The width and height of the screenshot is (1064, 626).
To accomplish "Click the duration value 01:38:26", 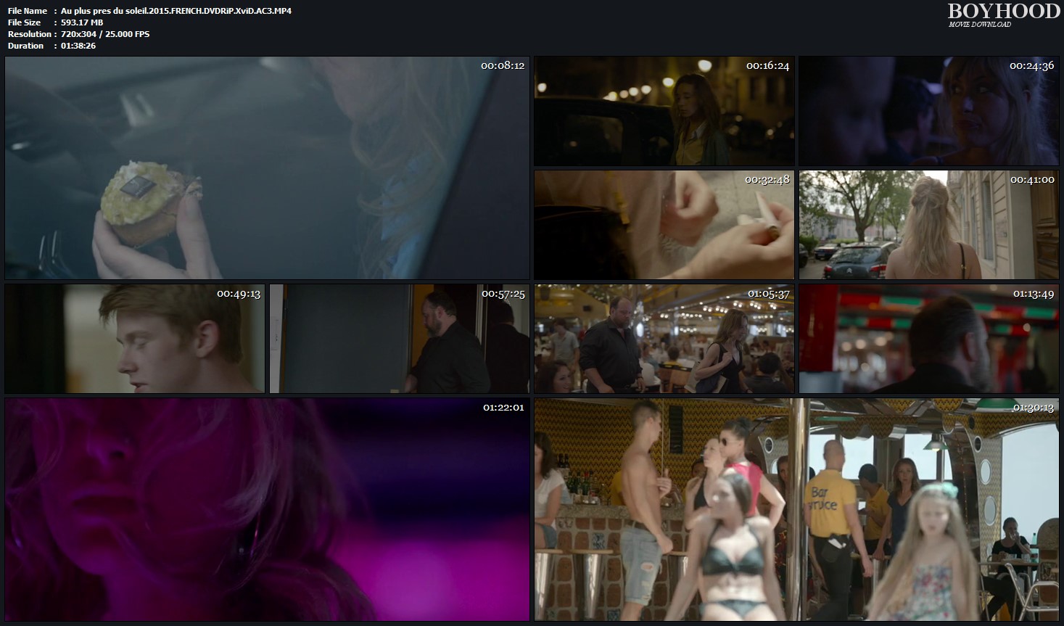I will [x=78, y=46].
